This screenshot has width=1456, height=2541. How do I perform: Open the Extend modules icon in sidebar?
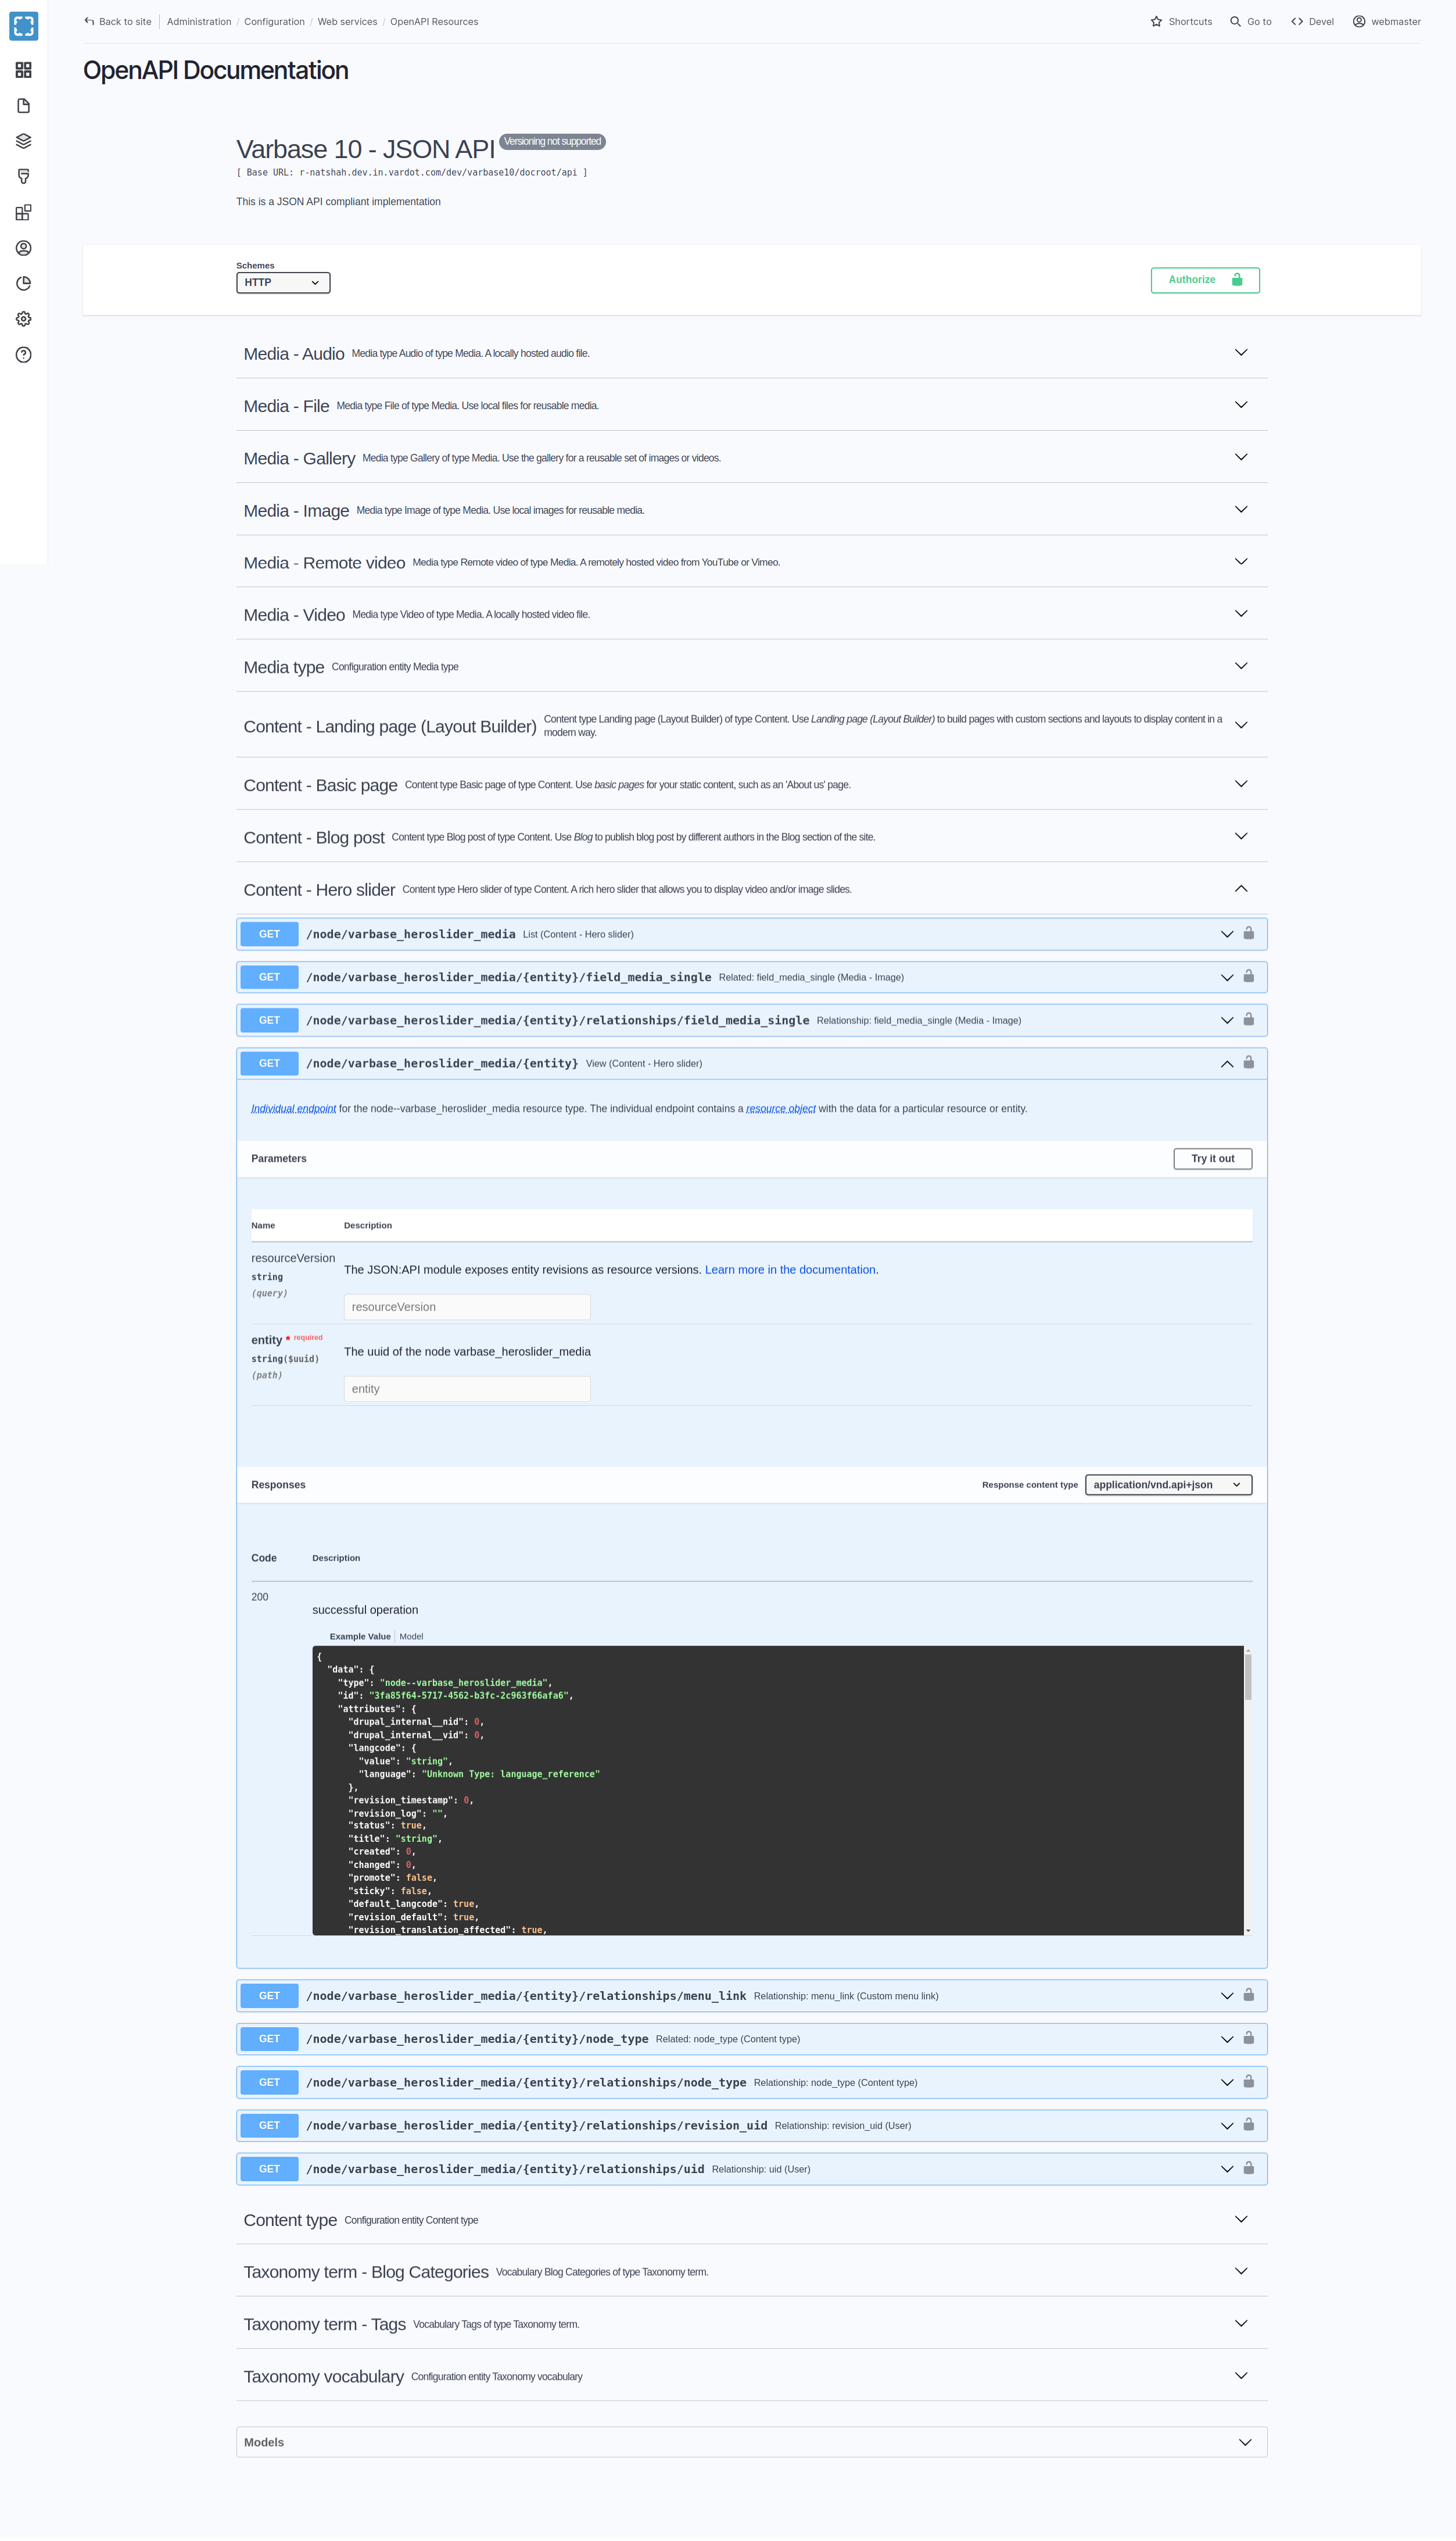click(24, 212)
